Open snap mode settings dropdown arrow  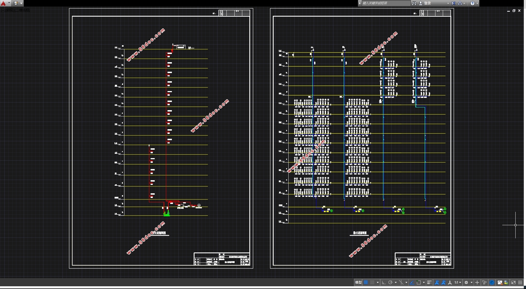point(378,282)
